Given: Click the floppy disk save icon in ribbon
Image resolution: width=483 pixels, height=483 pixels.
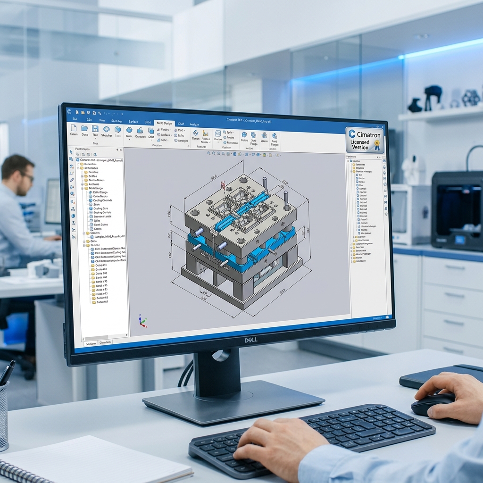Looking at the screenshot, I should click(95, 128).
